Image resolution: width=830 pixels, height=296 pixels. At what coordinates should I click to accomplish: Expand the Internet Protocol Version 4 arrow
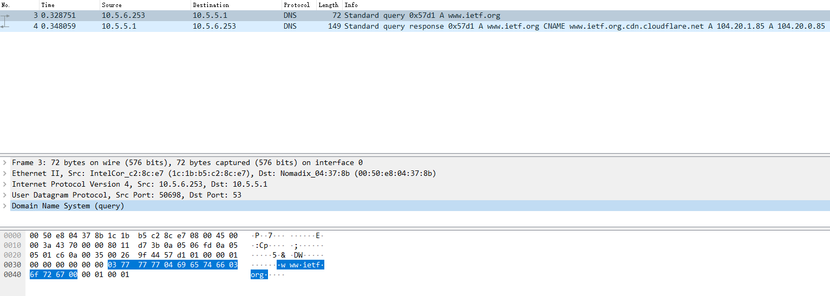(x=5, y=185)
